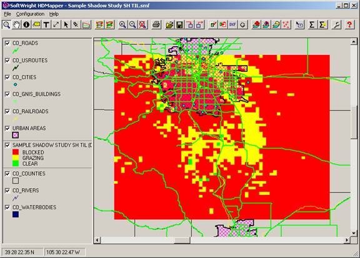Click the map's vertical scrollbar down arrow

pos(354,233)
